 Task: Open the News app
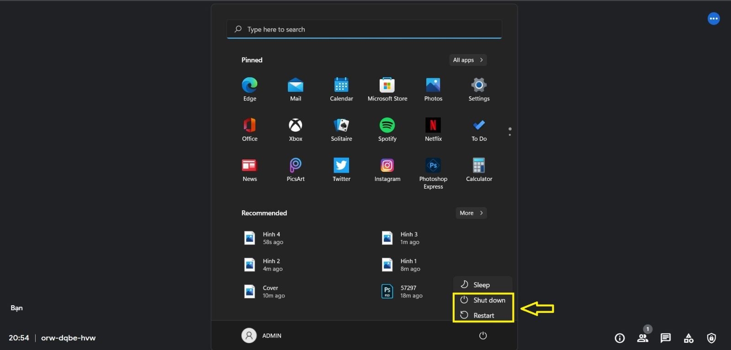(x=249, y=170)
